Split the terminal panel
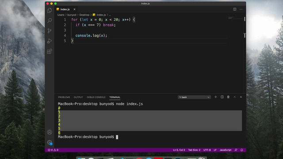This screenshot has width=283, height=159. pyautogui.click(x=222, y=97)
